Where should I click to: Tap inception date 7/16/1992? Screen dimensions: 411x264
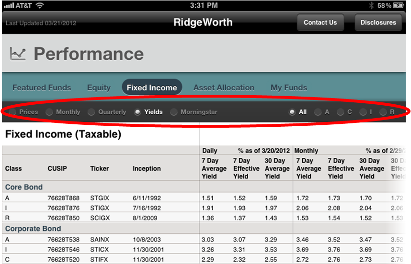point(147,208)
